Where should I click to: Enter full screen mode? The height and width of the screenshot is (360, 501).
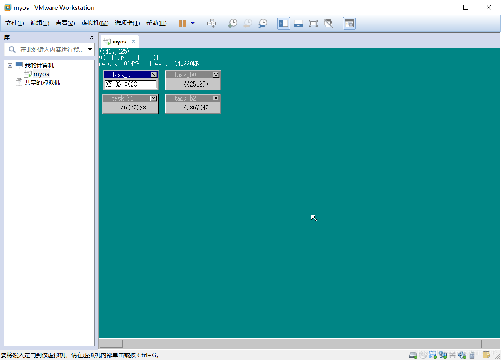tap(313, 24)
